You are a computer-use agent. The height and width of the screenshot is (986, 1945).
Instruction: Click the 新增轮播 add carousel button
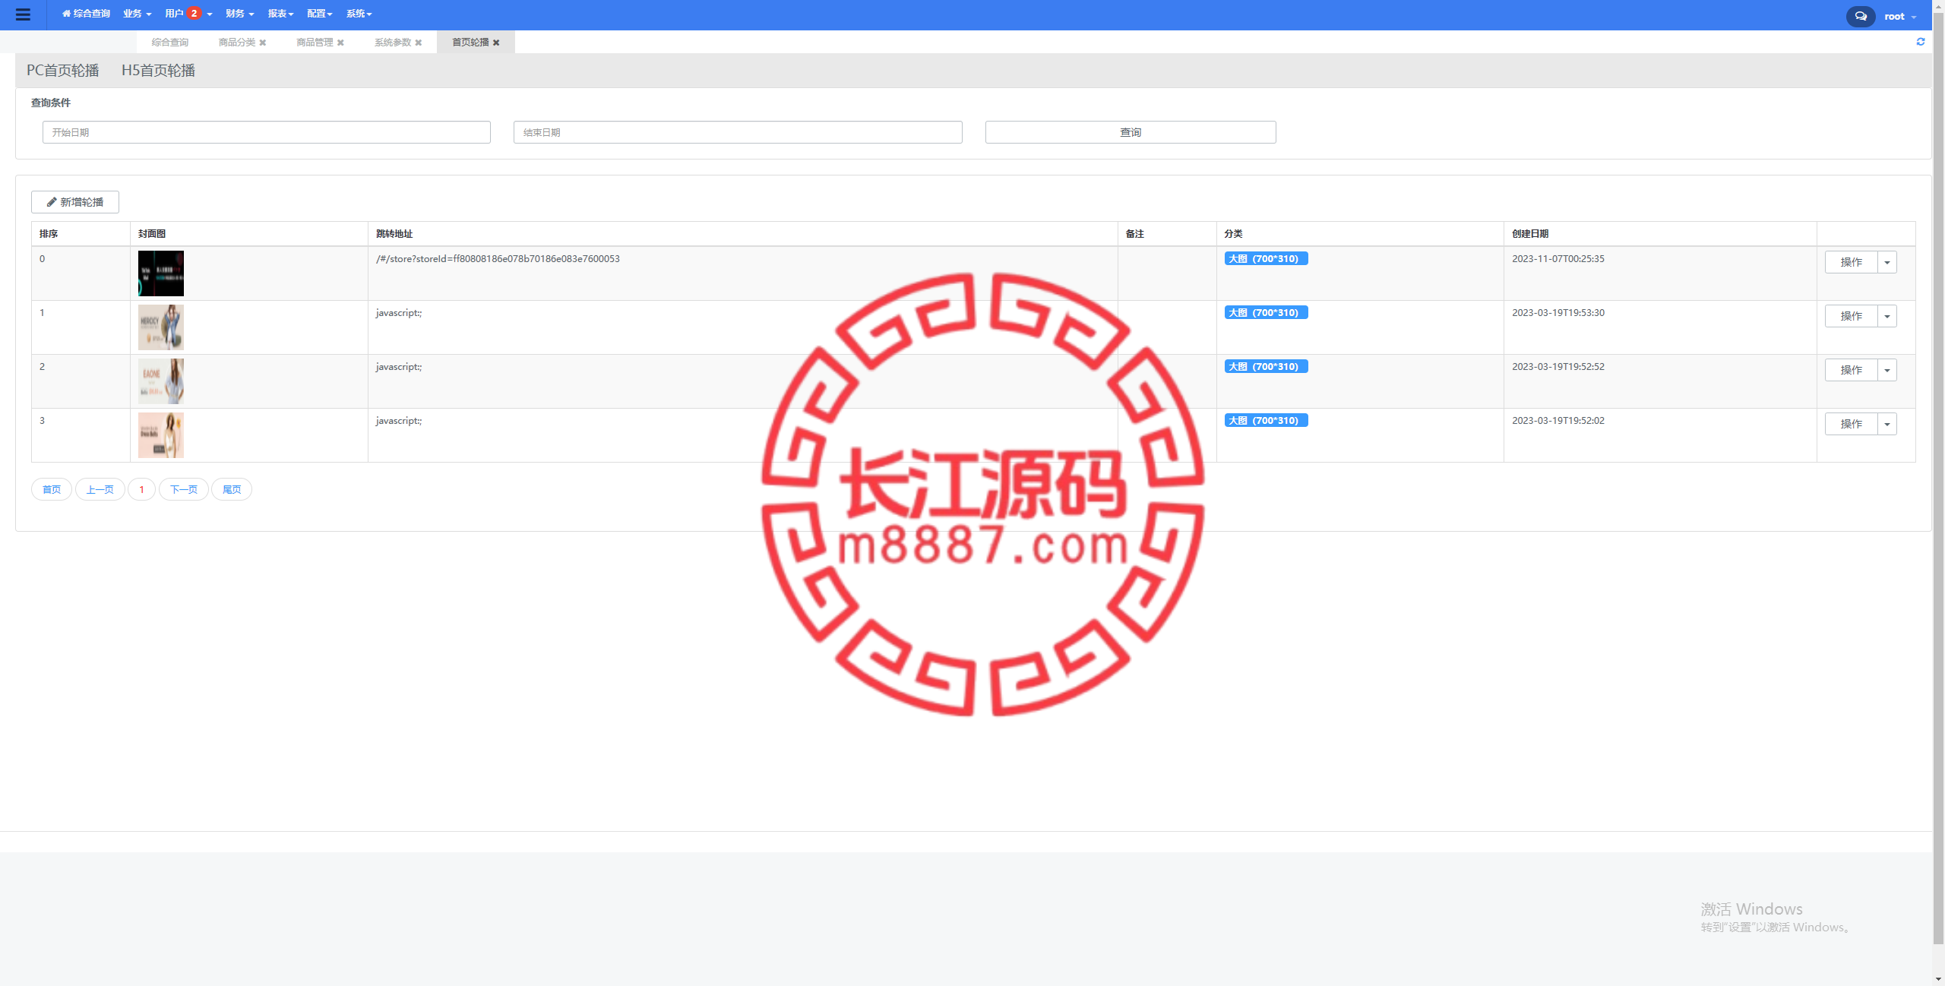pos(75,202)
